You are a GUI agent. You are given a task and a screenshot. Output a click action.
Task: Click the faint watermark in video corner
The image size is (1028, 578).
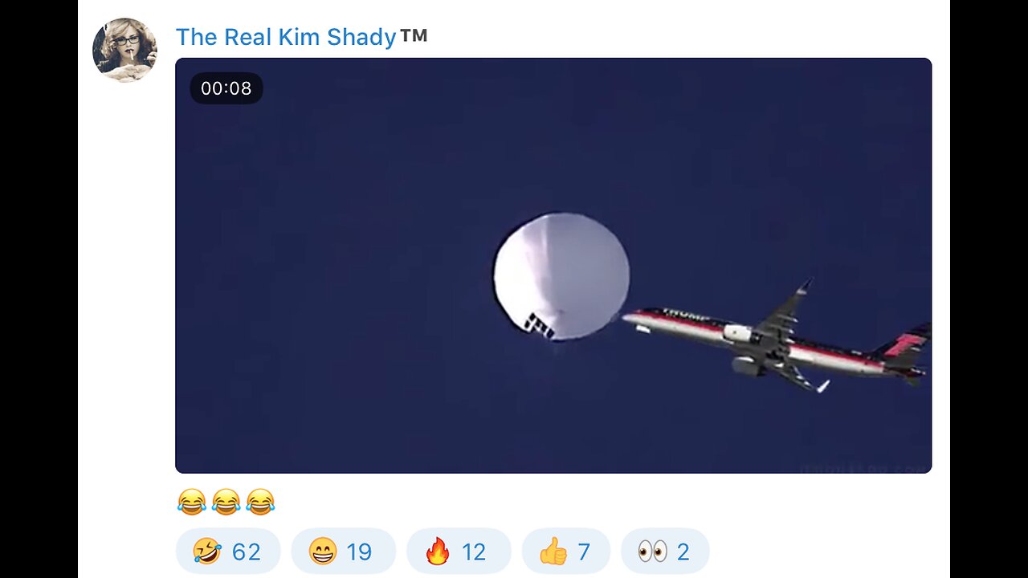[862, 466]
